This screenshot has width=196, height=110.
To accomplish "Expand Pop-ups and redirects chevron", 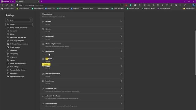I will 121,74.
